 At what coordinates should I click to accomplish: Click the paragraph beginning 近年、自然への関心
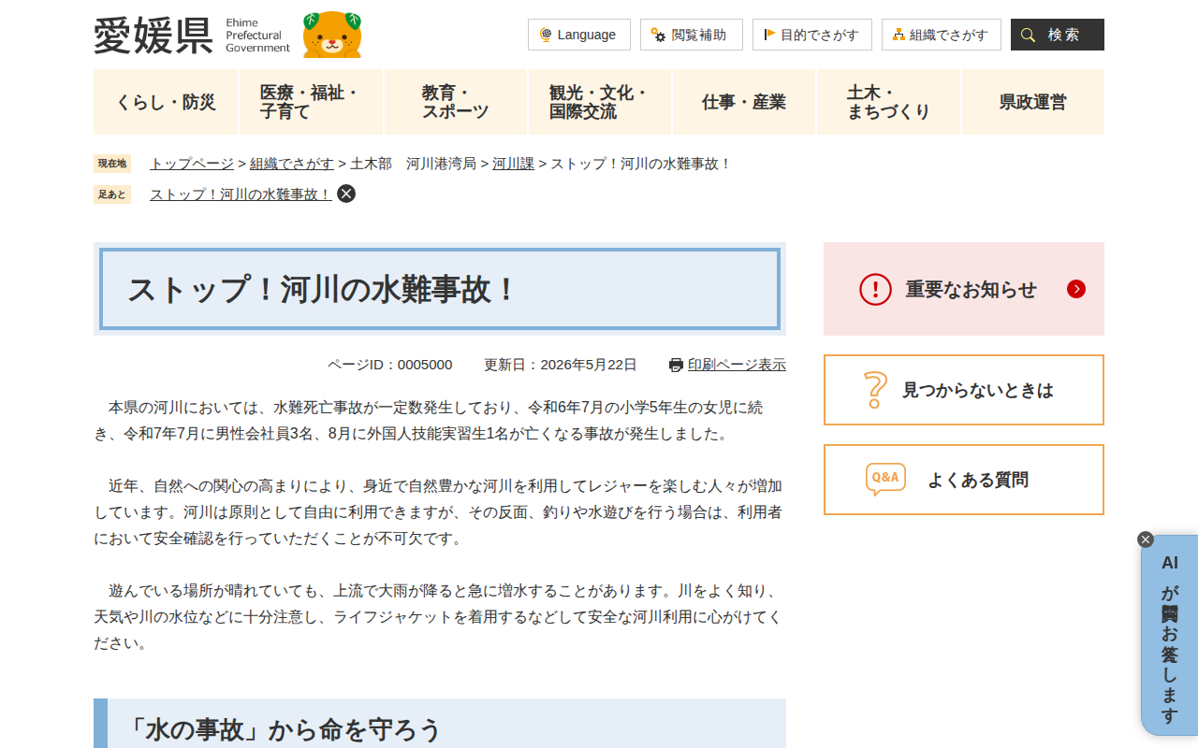coord(440,512)
